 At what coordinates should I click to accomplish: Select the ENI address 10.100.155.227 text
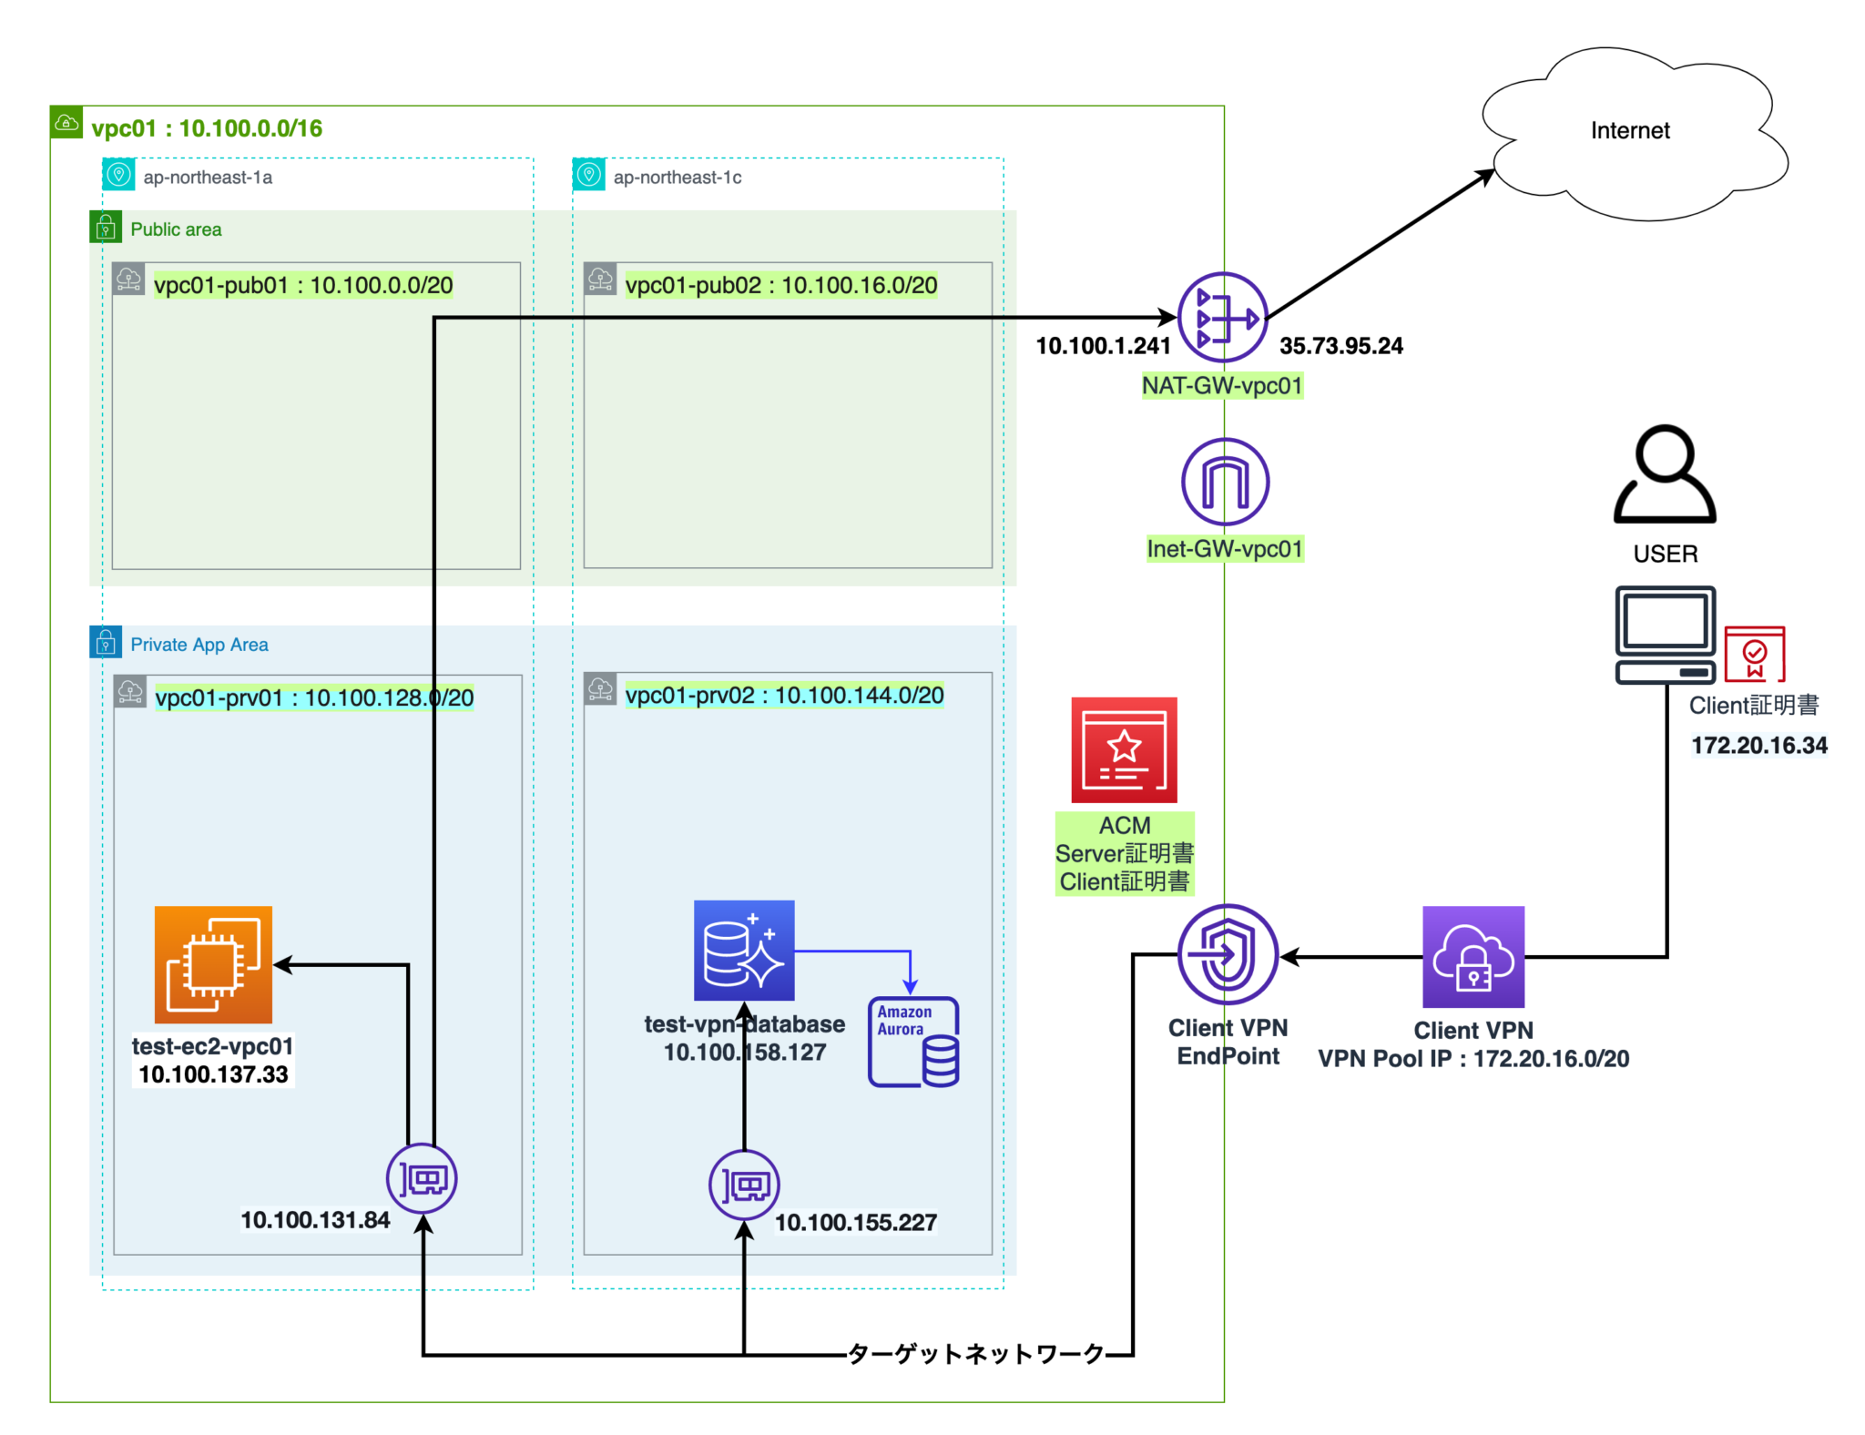point(855,1223)
